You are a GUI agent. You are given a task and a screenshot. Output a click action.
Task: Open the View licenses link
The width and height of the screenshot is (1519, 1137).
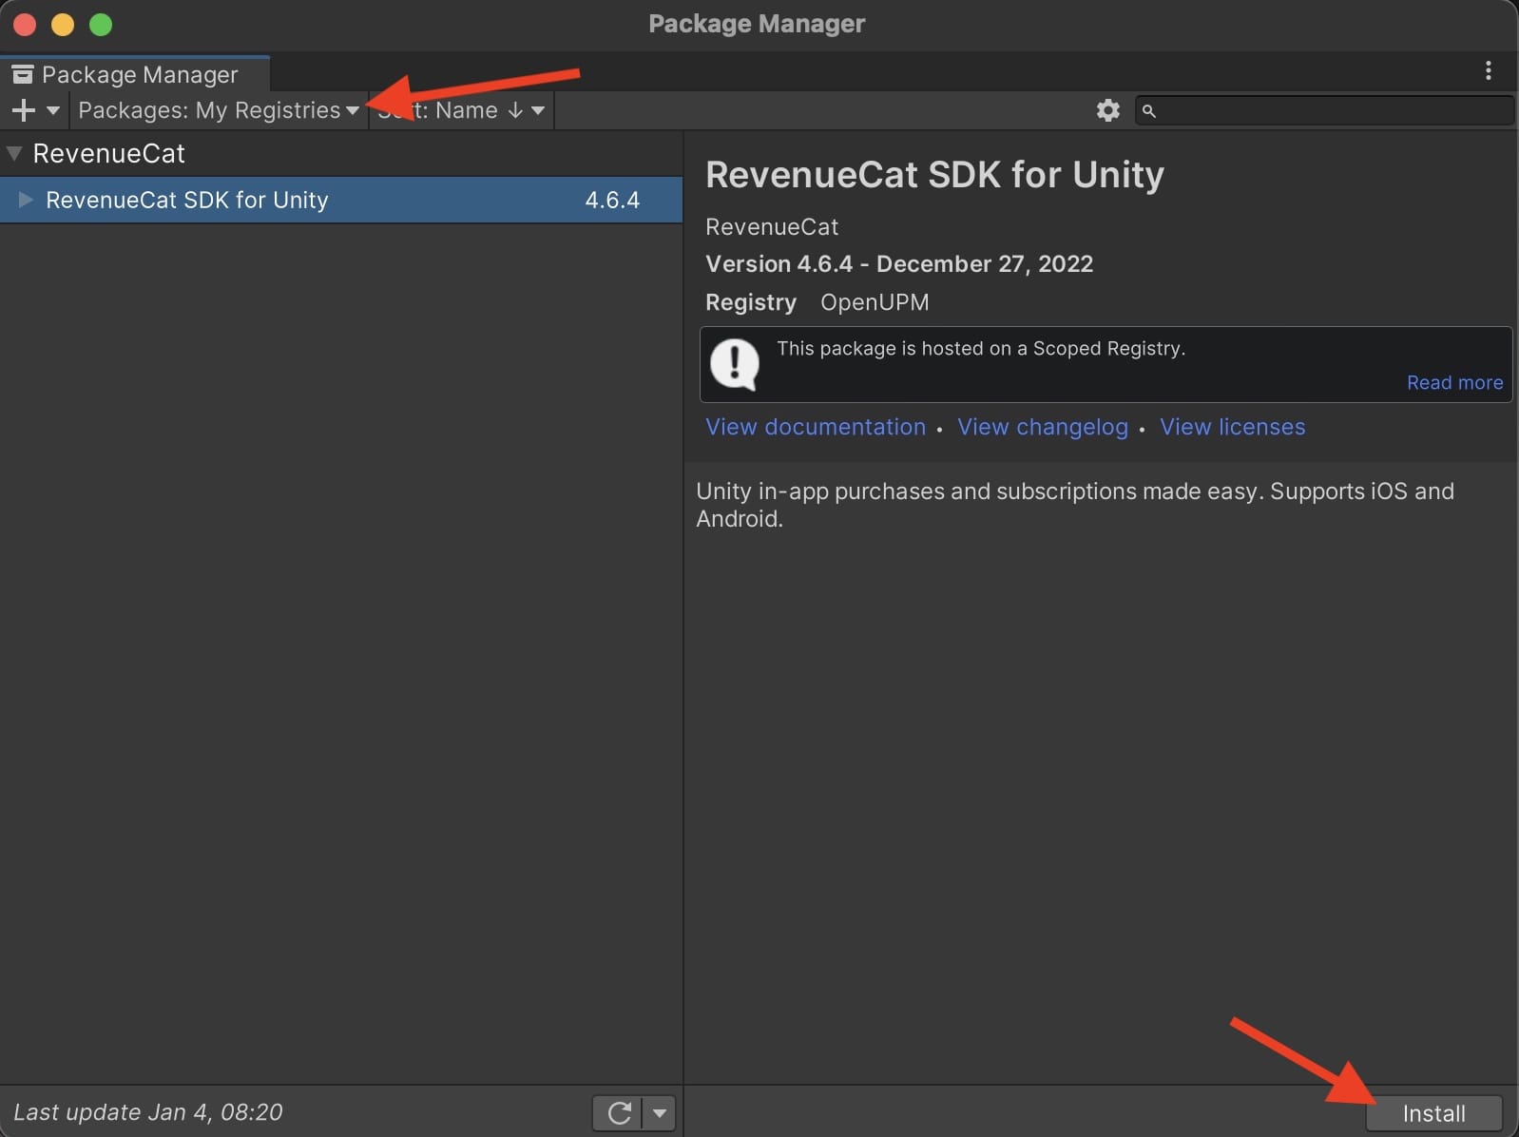[x=1232, y=427]
